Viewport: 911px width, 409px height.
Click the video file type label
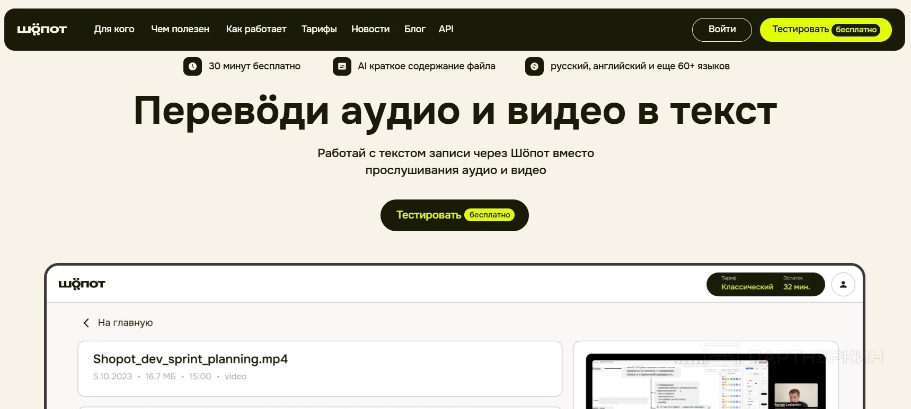click(235, 377)
